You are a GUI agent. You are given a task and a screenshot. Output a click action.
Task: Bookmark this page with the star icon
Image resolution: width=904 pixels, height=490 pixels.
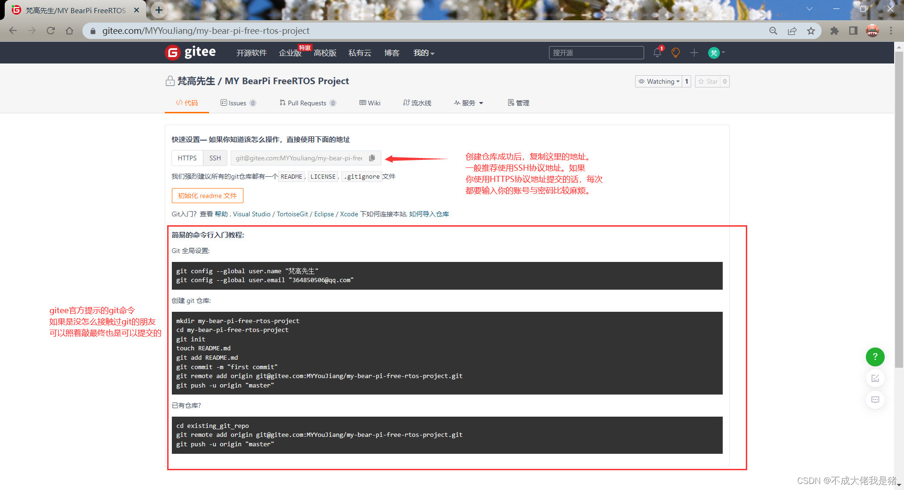click(811, 31)
